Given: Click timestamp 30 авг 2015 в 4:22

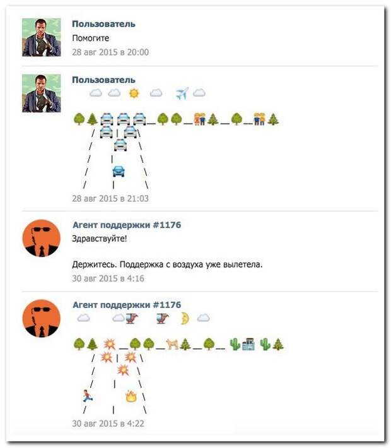Looking at the screenshot, I should click(108, 423).
